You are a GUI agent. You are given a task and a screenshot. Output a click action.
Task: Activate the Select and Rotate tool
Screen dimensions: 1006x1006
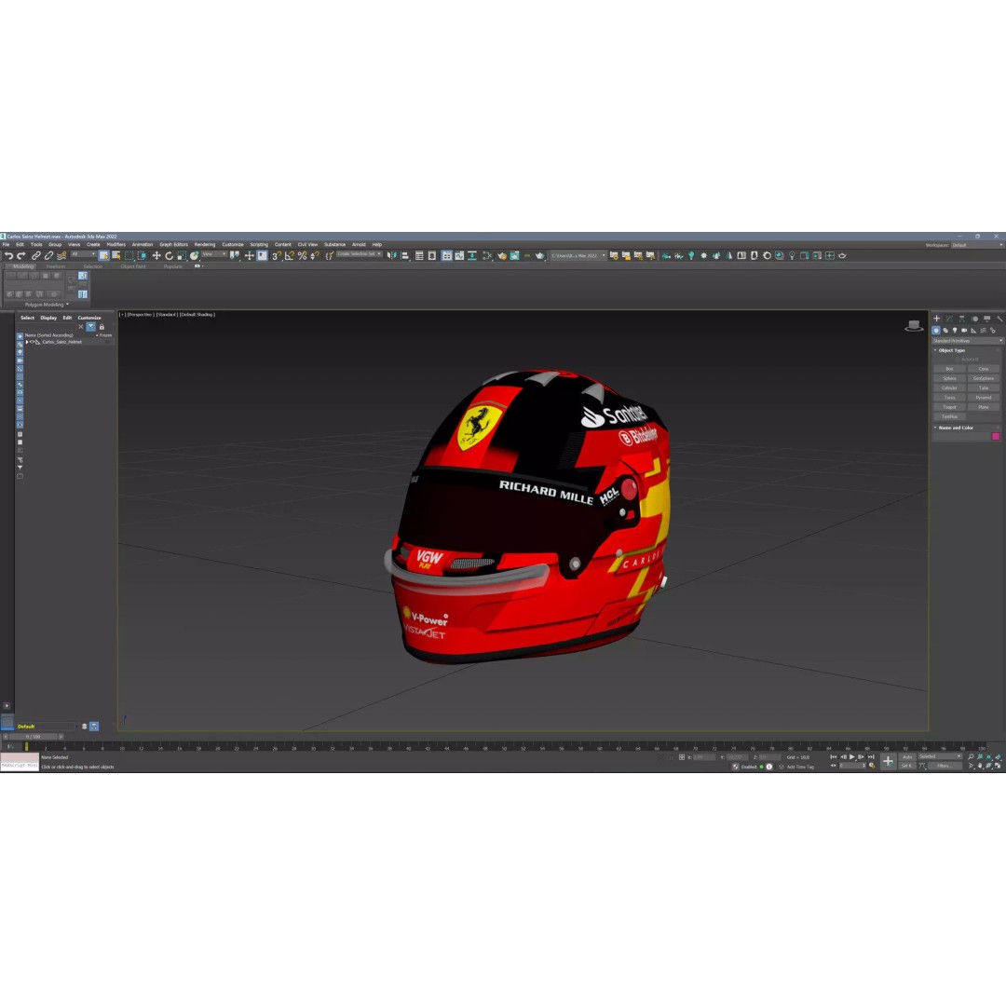click(x=169, y=255)
